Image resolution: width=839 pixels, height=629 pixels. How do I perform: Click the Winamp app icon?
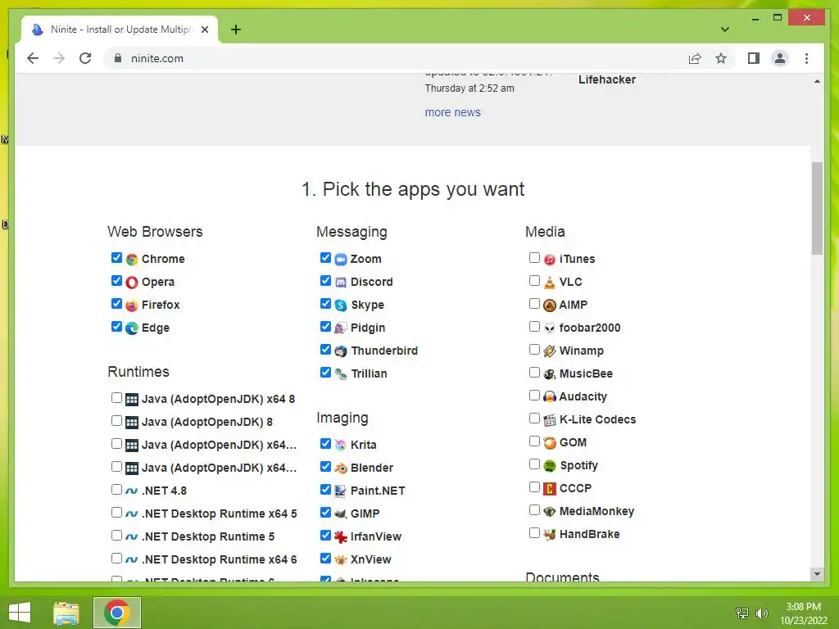point(550,351)
